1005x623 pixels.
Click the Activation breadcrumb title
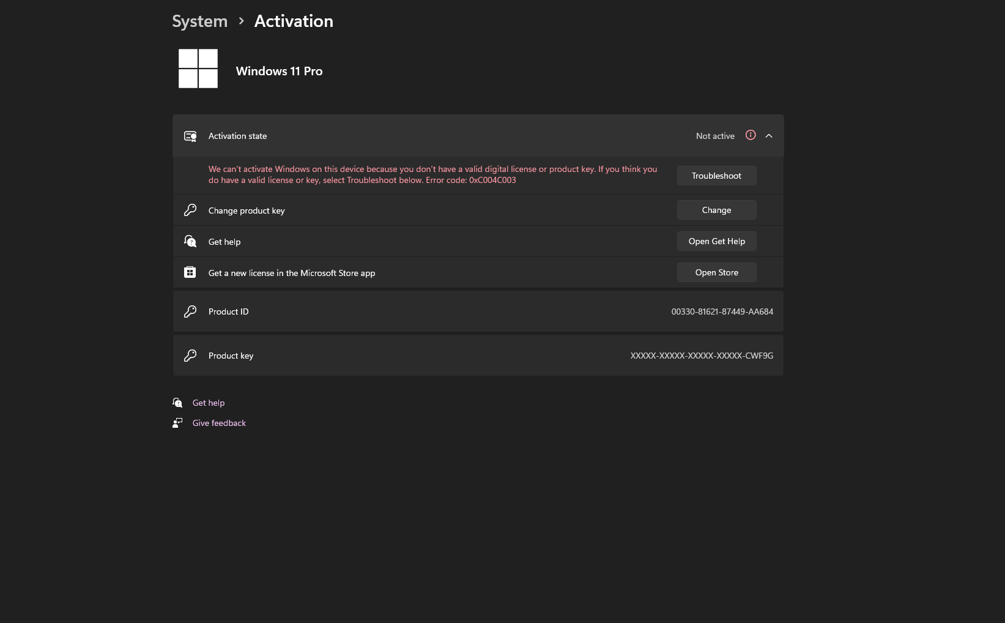tap(294, 21)
